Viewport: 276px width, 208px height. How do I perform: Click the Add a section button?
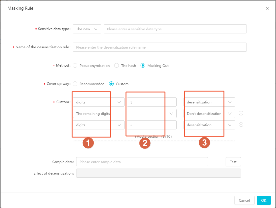(x=154, y=137)
